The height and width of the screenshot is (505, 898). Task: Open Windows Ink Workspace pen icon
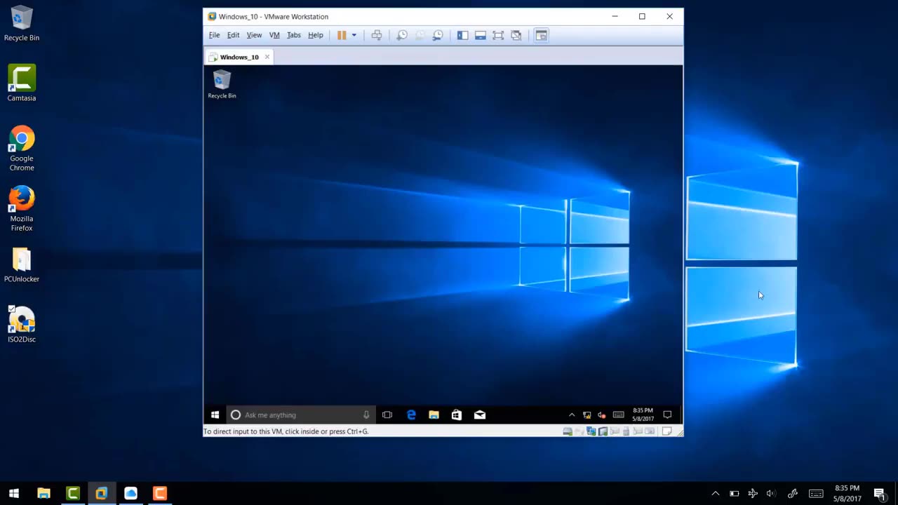click(x=793, y=493)
